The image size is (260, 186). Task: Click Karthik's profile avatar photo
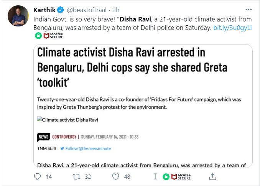pyautogui.click(x=18, y=16)
